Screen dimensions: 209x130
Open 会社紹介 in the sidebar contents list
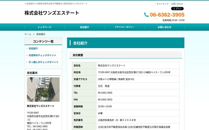[33, 48]
